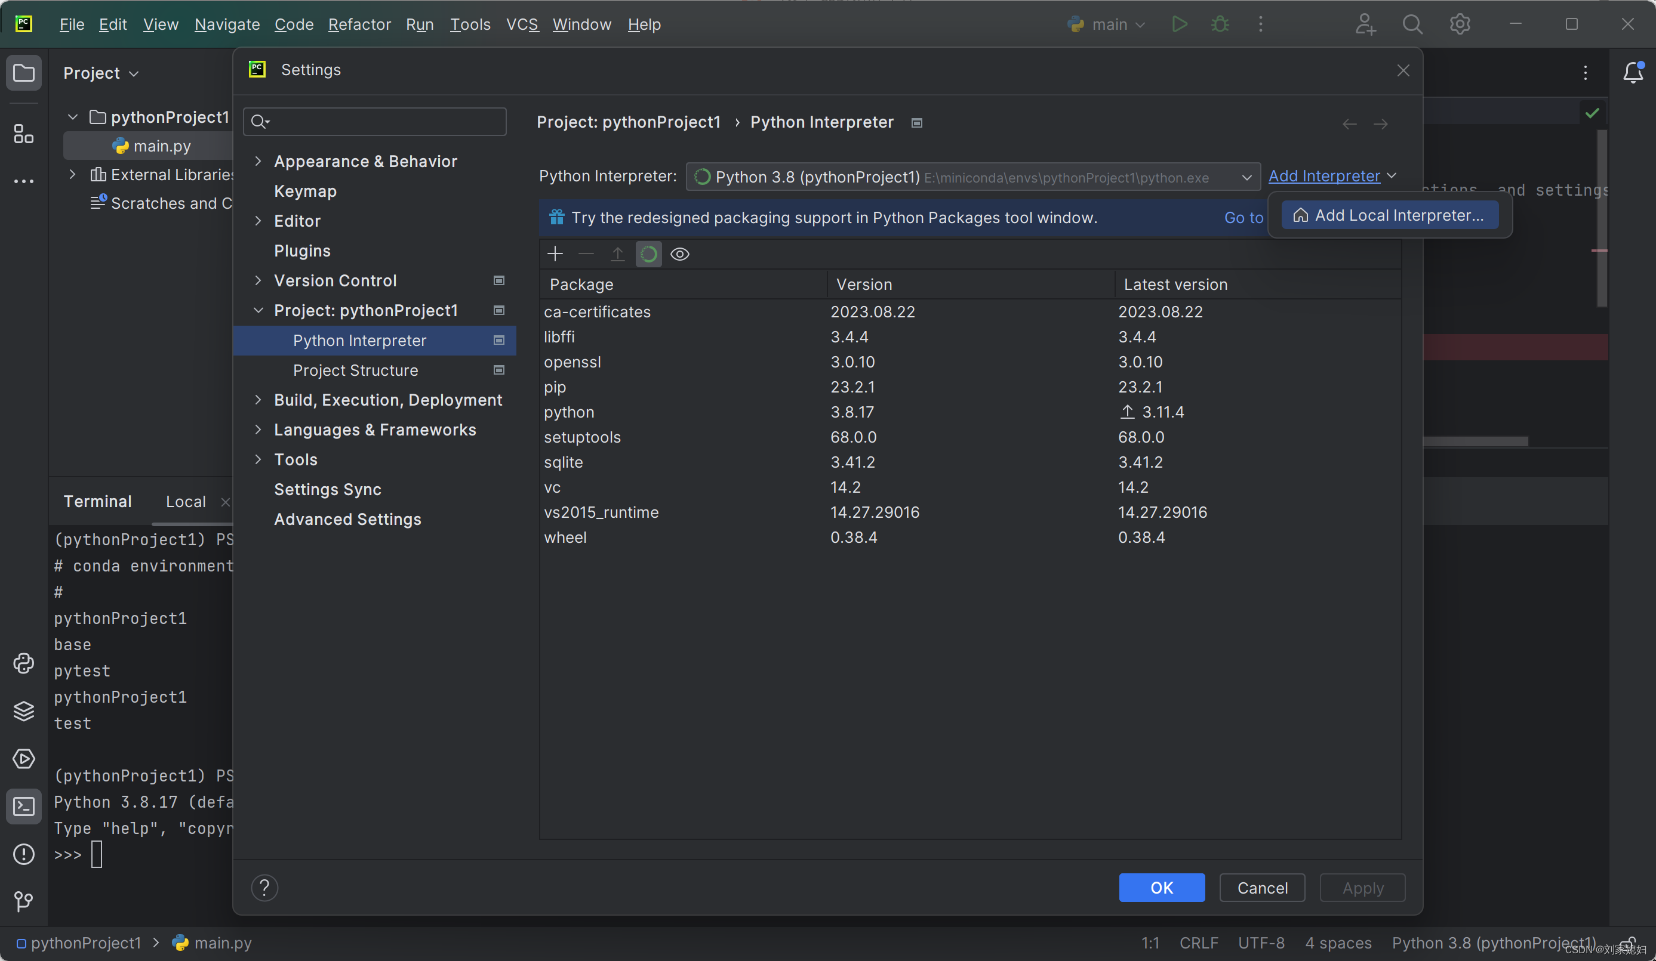Open the notifications bell icon
Image resolution: width=1656 pixels, height=961 pixels.
point(1632,72)
